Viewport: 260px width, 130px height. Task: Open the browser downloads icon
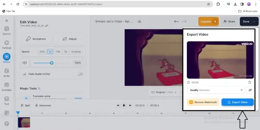coord(235,4)
